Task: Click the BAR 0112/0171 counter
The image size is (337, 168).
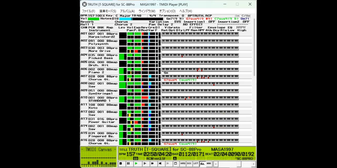Action: tap(188, 154)
